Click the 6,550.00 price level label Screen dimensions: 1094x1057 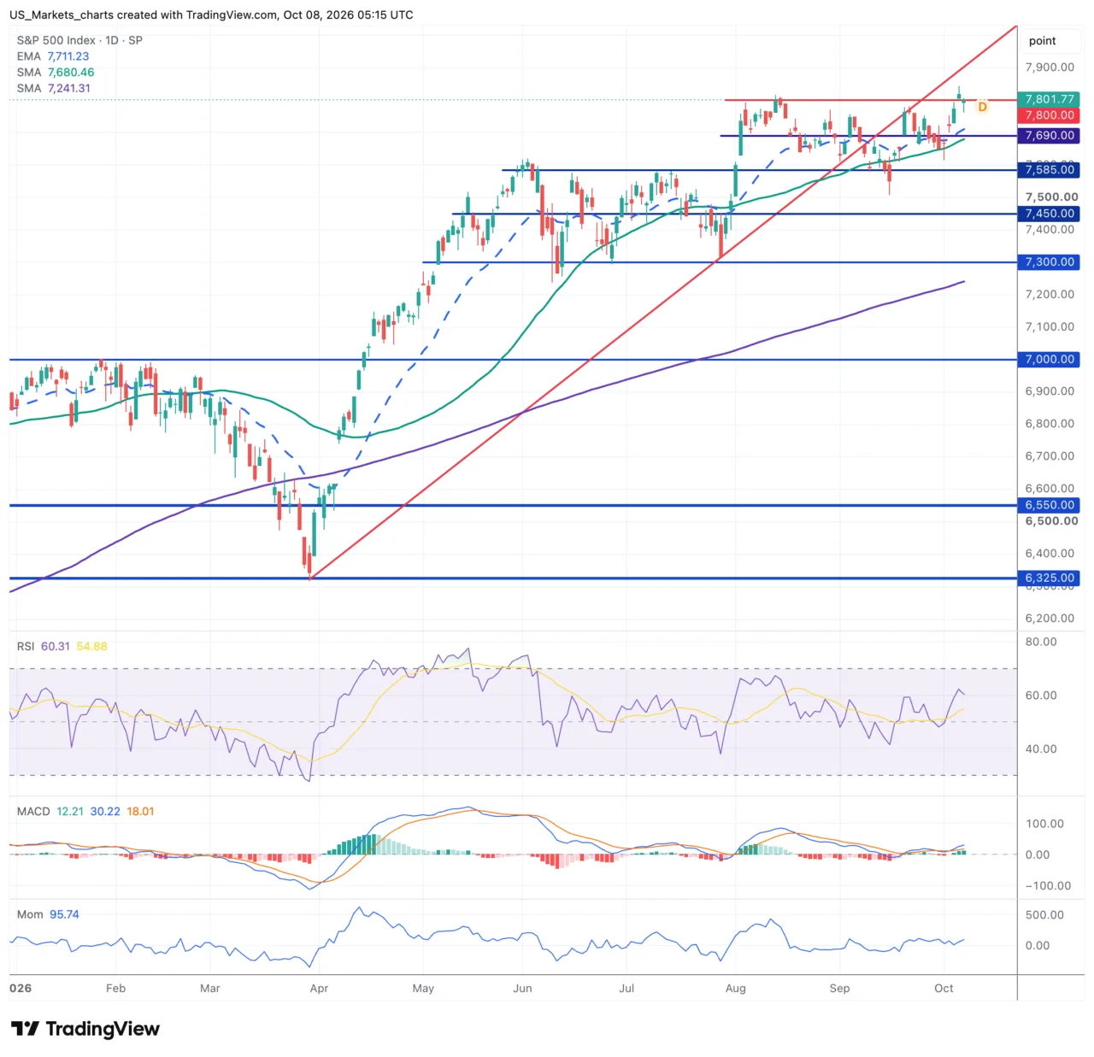(1049, 505)
